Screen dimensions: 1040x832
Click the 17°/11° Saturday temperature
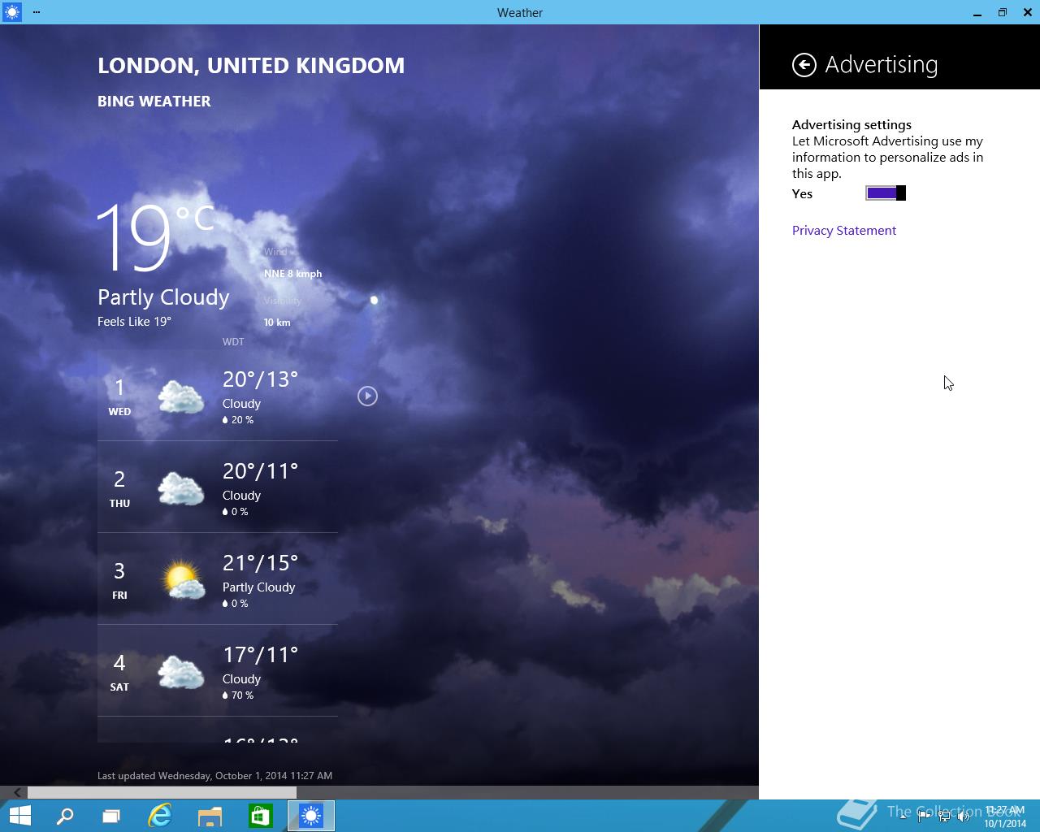260,655
